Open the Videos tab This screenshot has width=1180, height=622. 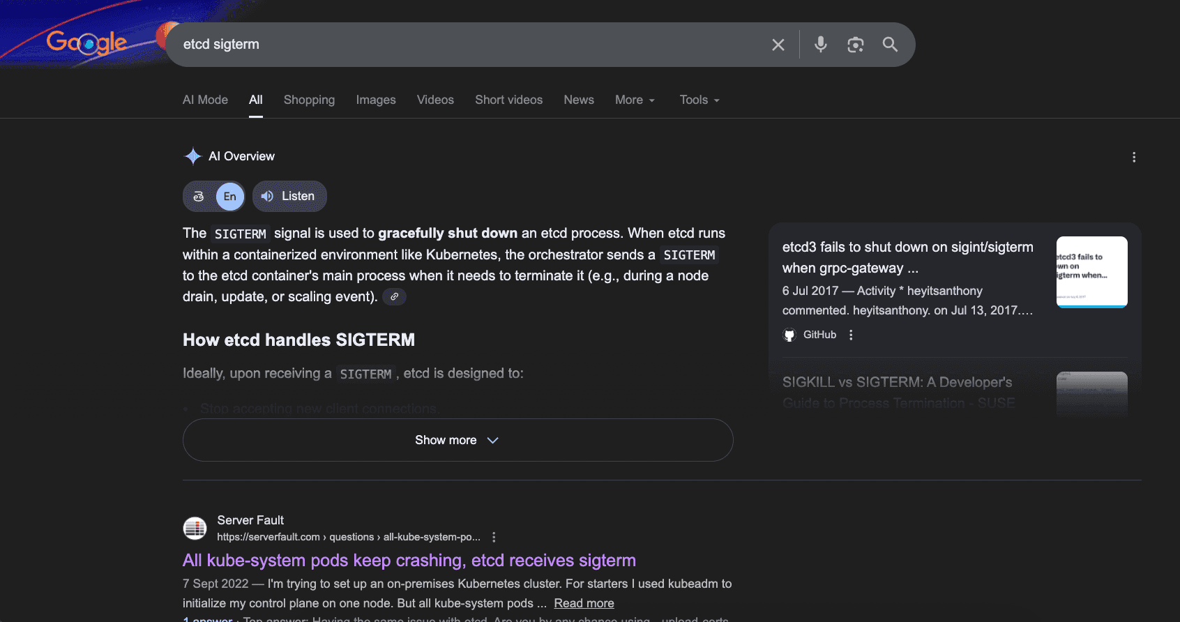[435, 100]
